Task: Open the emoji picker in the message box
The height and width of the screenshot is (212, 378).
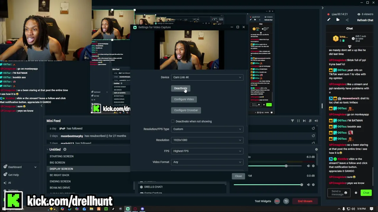Action: [346, 193]
